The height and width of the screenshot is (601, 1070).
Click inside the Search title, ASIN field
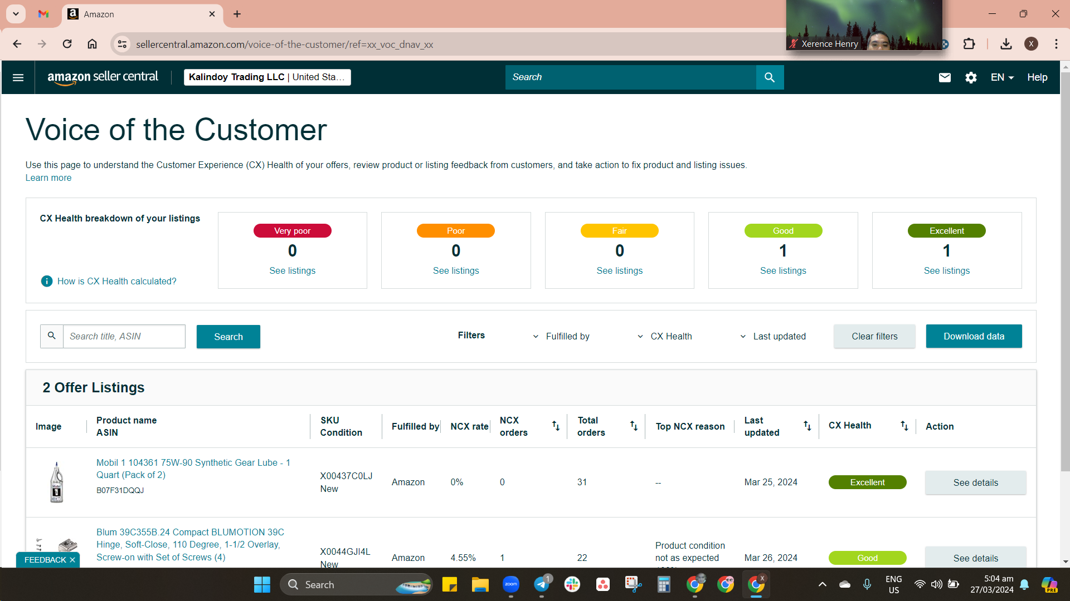[124, 336]
